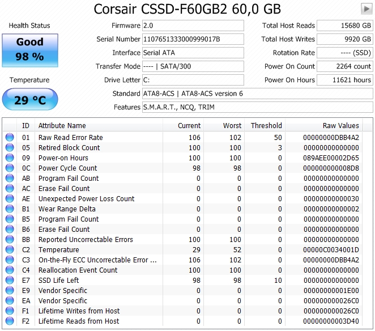The width and height of the screenshot is (375, 331).
Task: Click the status orb for Lifetime Writes from Host
Action: [10, 311]
